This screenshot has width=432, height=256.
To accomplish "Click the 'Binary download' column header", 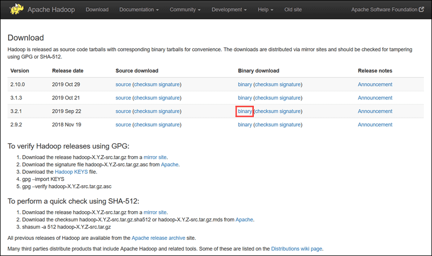I will click(259, 71).
